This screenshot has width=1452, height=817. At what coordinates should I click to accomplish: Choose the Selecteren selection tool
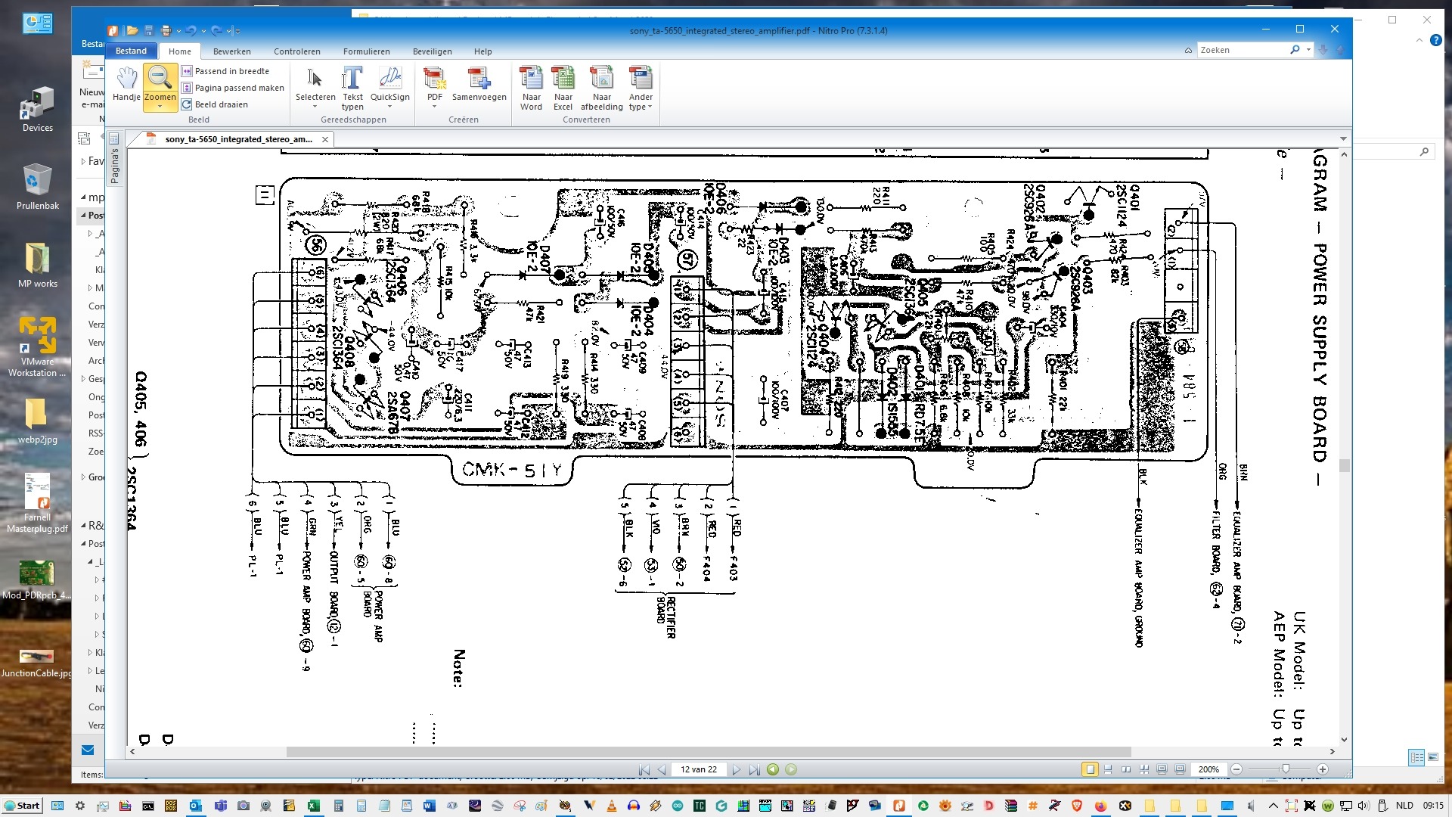pos(315,87)
